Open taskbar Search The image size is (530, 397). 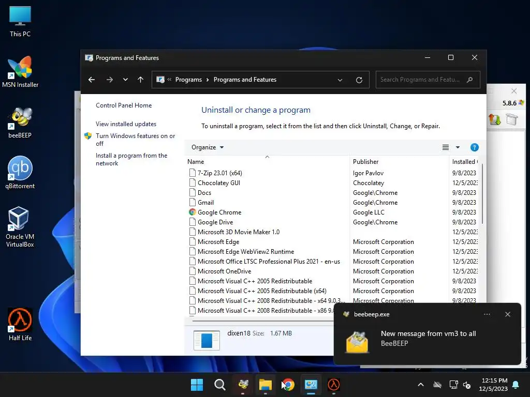click(x=219, y=385)
